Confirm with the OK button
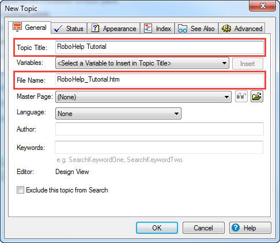The width and height of the screenshot is (280, 243). [x=157, y=228]
